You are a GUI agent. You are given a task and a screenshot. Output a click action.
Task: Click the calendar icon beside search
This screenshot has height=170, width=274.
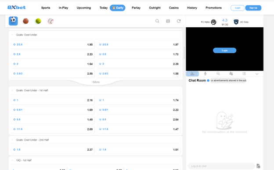click(x=168, y=21)
